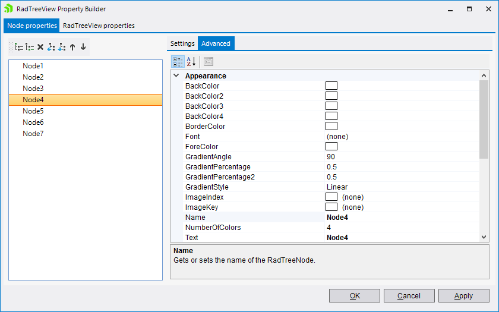Open the RadTreeView properties tab
499x312 pixels.
[99, 26]
